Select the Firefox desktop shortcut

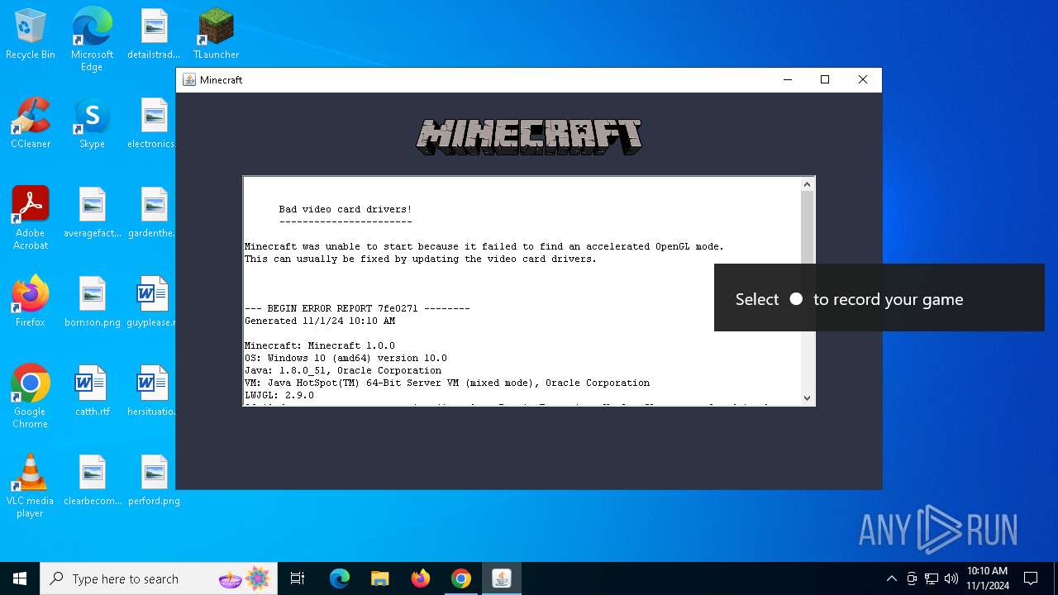31,302
